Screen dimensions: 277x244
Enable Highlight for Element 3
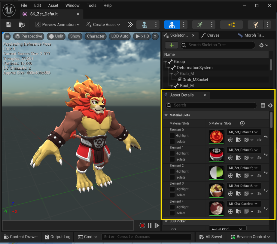click(x=172, y=189)
